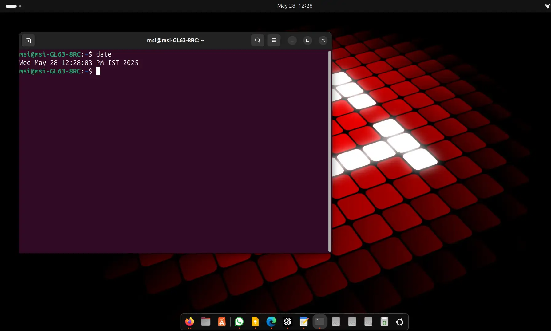Open Ubuntu Software app center
This screenshot has width=551, height=331.
tap(222, 322)
